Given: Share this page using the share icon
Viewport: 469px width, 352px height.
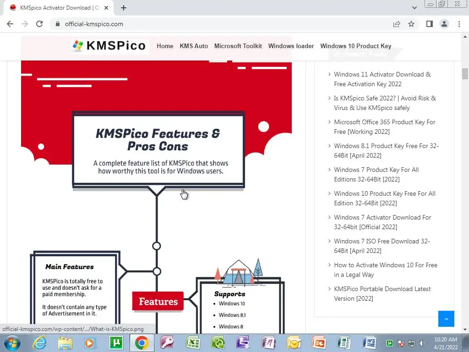Looking at the screenshot, I should [x=397, y=24].
